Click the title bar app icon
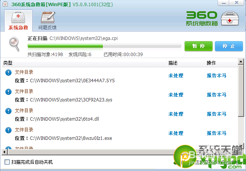 5,4
